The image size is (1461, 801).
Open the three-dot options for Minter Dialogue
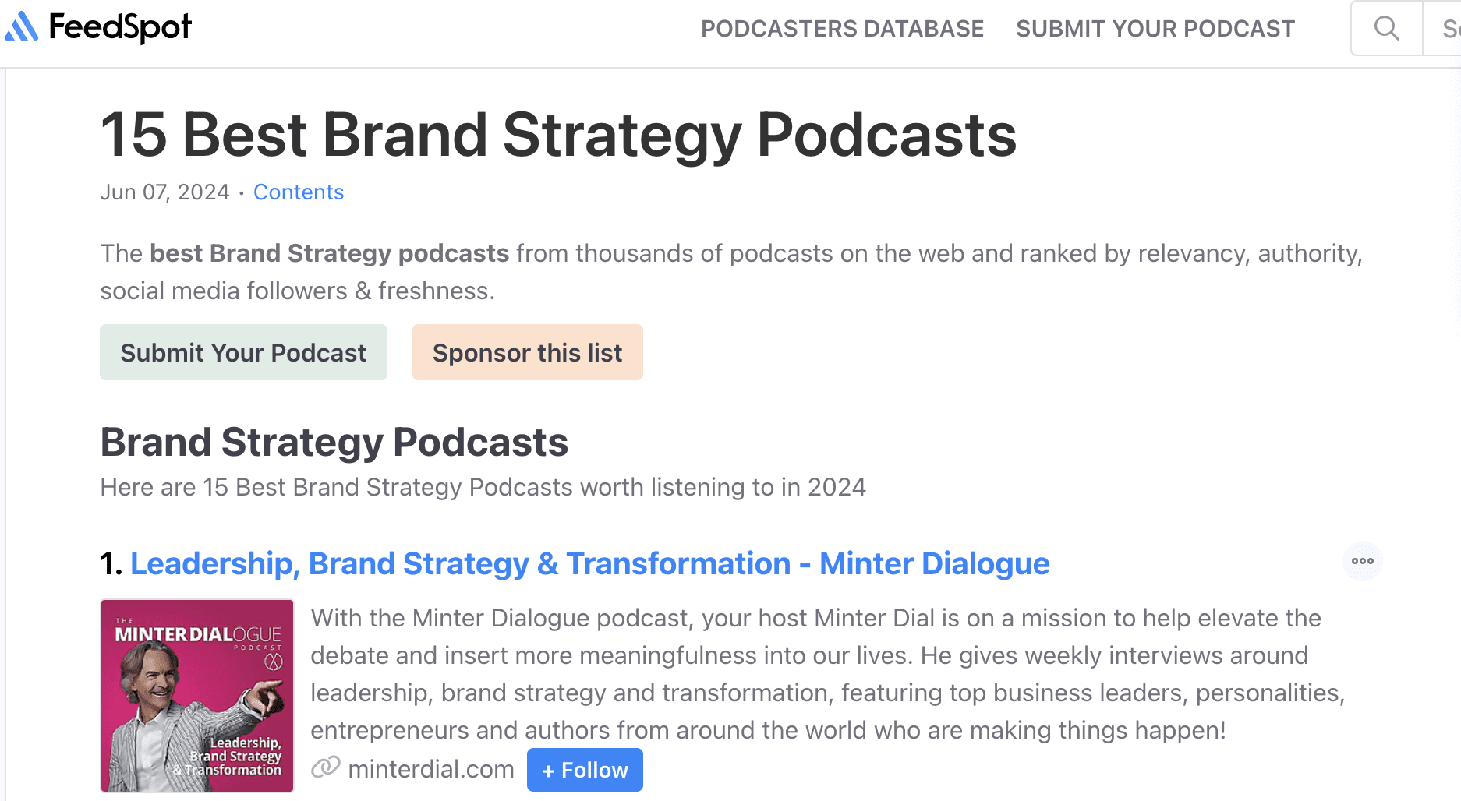(x=1362, y=561)
